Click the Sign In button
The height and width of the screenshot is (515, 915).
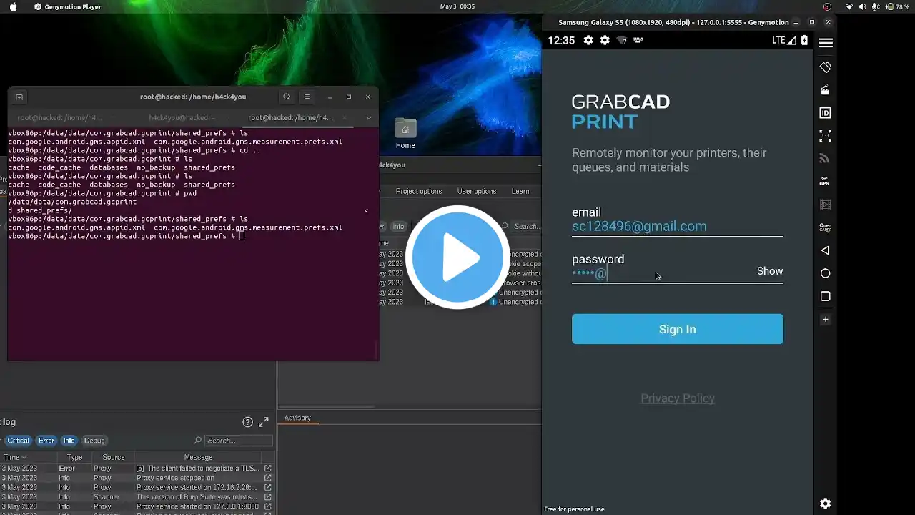[x=678, y=329]
